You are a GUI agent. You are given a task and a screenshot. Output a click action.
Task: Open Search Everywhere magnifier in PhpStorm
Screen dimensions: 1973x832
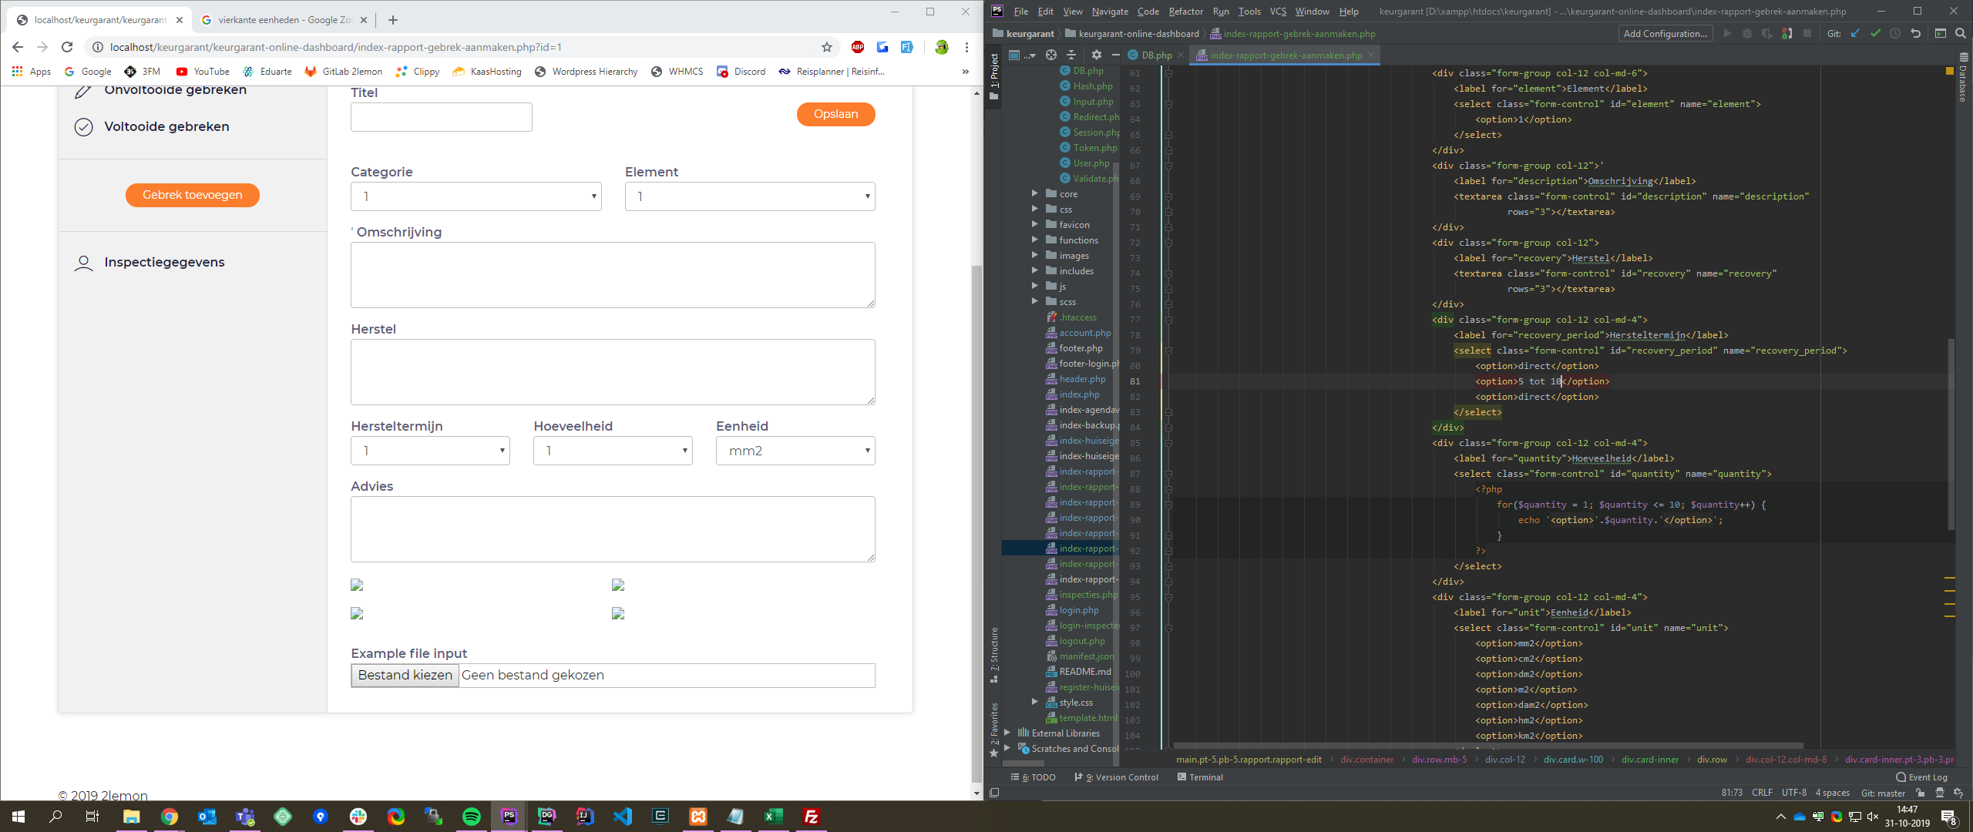pos(1961,34)
